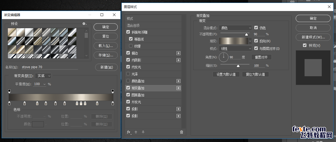Toggle the 等高线 checkbox

(131, 39)
